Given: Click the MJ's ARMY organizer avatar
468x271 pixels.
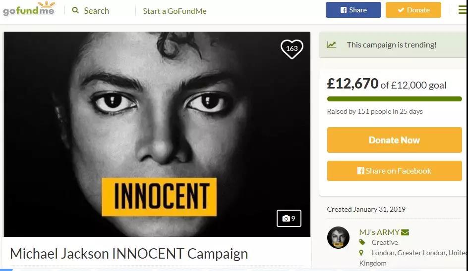Looking at the screenshot, I should point(339,237).
